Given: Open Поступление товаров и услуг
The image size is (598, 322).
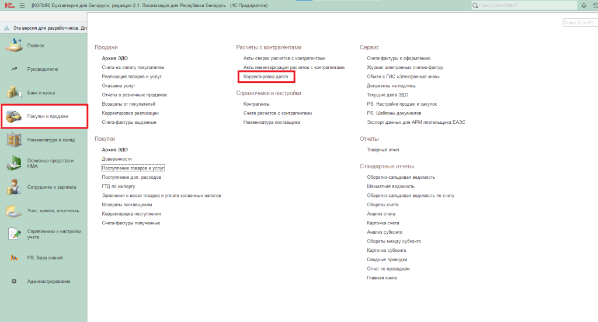Looking at the screenshot, I should click(133, 168).
